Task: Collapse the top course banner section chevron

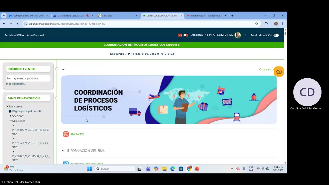Action: [x=63, y=69]
